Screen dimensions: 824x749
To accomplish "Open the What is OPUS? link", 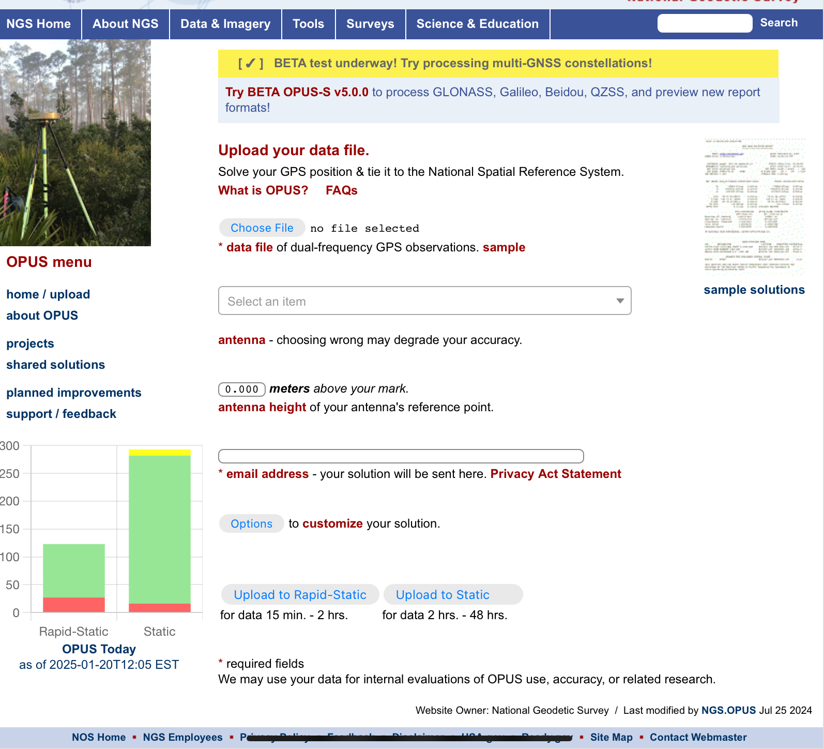I will 263,190.
